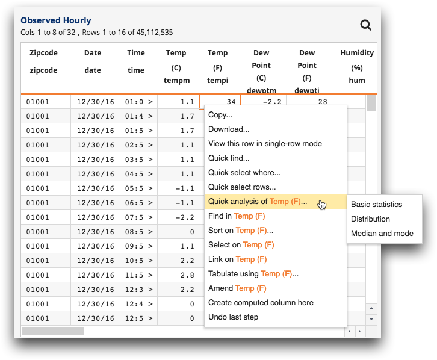Image resolution: width=437 pixels, height=360 pixels.
Task: Expand time cell showing 04:5
Action: 150,174
